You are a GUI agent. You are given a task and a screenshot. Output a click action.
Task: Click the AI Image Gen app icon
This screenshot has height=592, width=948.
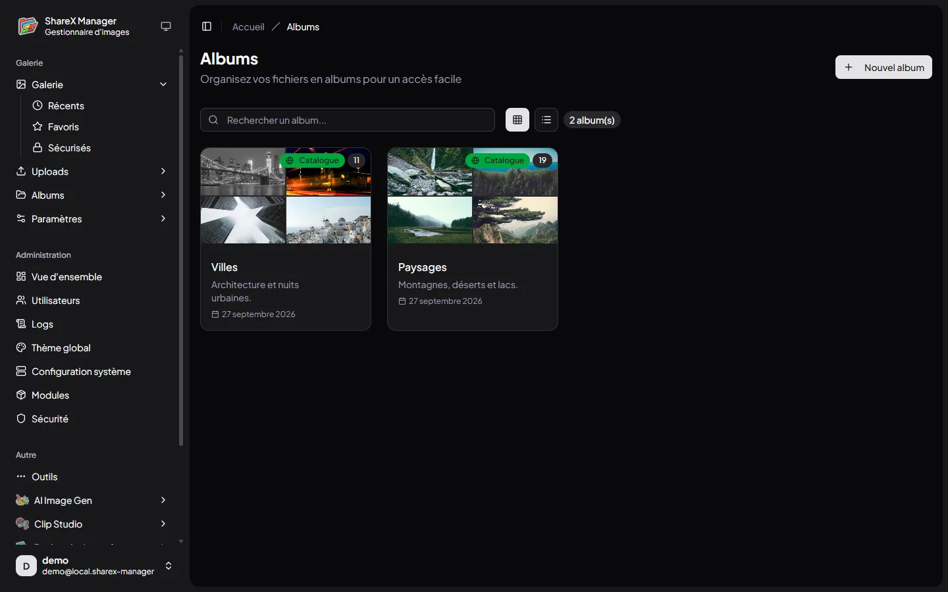pyautogui.click(x=22, y=501)
